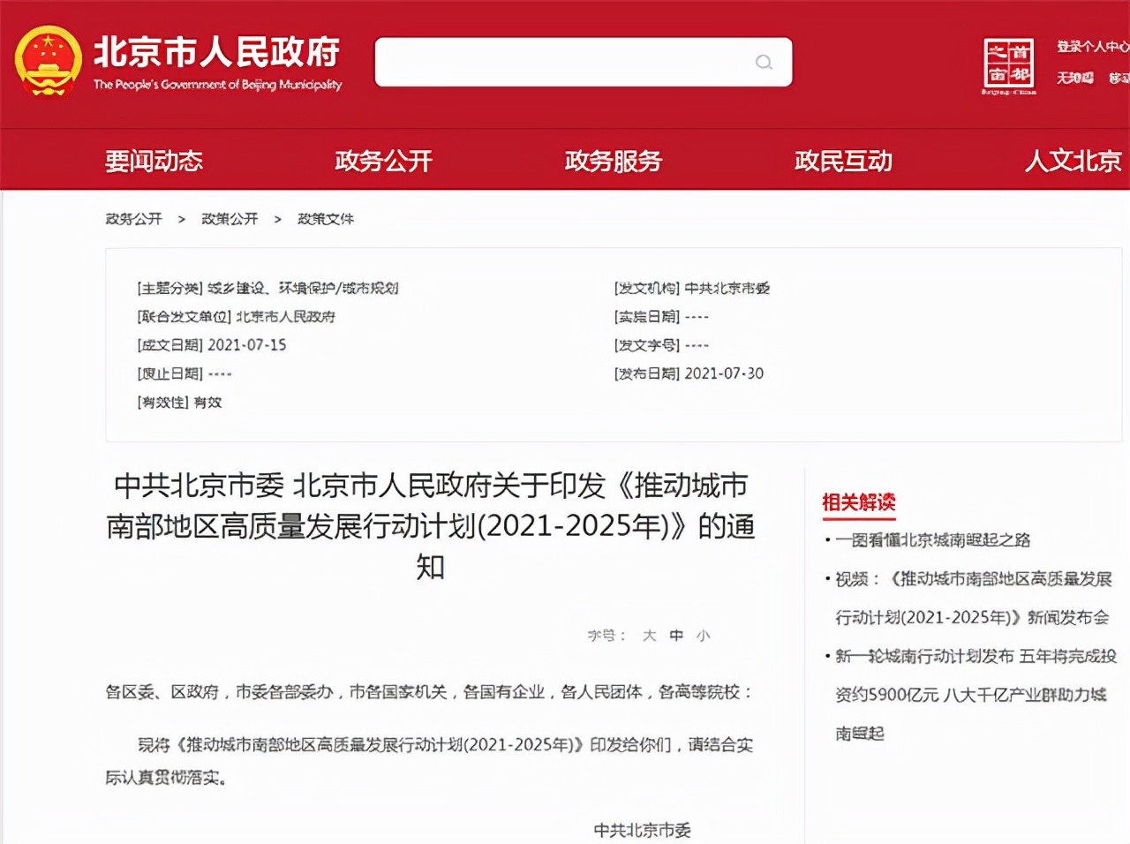Switch to the 政务服务 navigation tab
The width and height of the screenshot is (1130, 844).
[x=613, y=161]
